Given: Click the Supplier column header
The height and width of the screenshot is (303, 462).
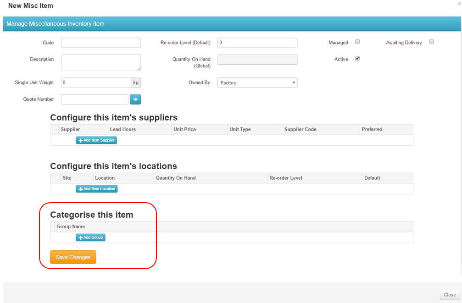Looking at the screenshot, I should (x=83, y=129).
